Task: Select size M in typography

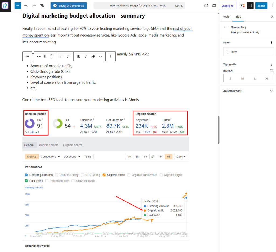Action: point(242,78)
